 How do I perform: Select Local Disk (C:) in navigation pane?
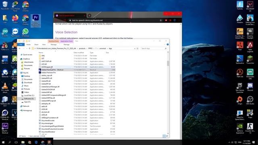(29, 95)
